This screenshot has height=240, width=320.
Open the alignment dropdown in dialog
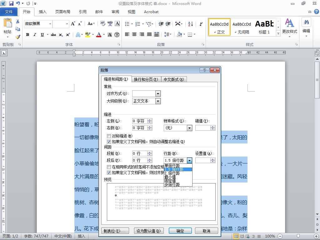pyautogui.click(x=158, y=94)
